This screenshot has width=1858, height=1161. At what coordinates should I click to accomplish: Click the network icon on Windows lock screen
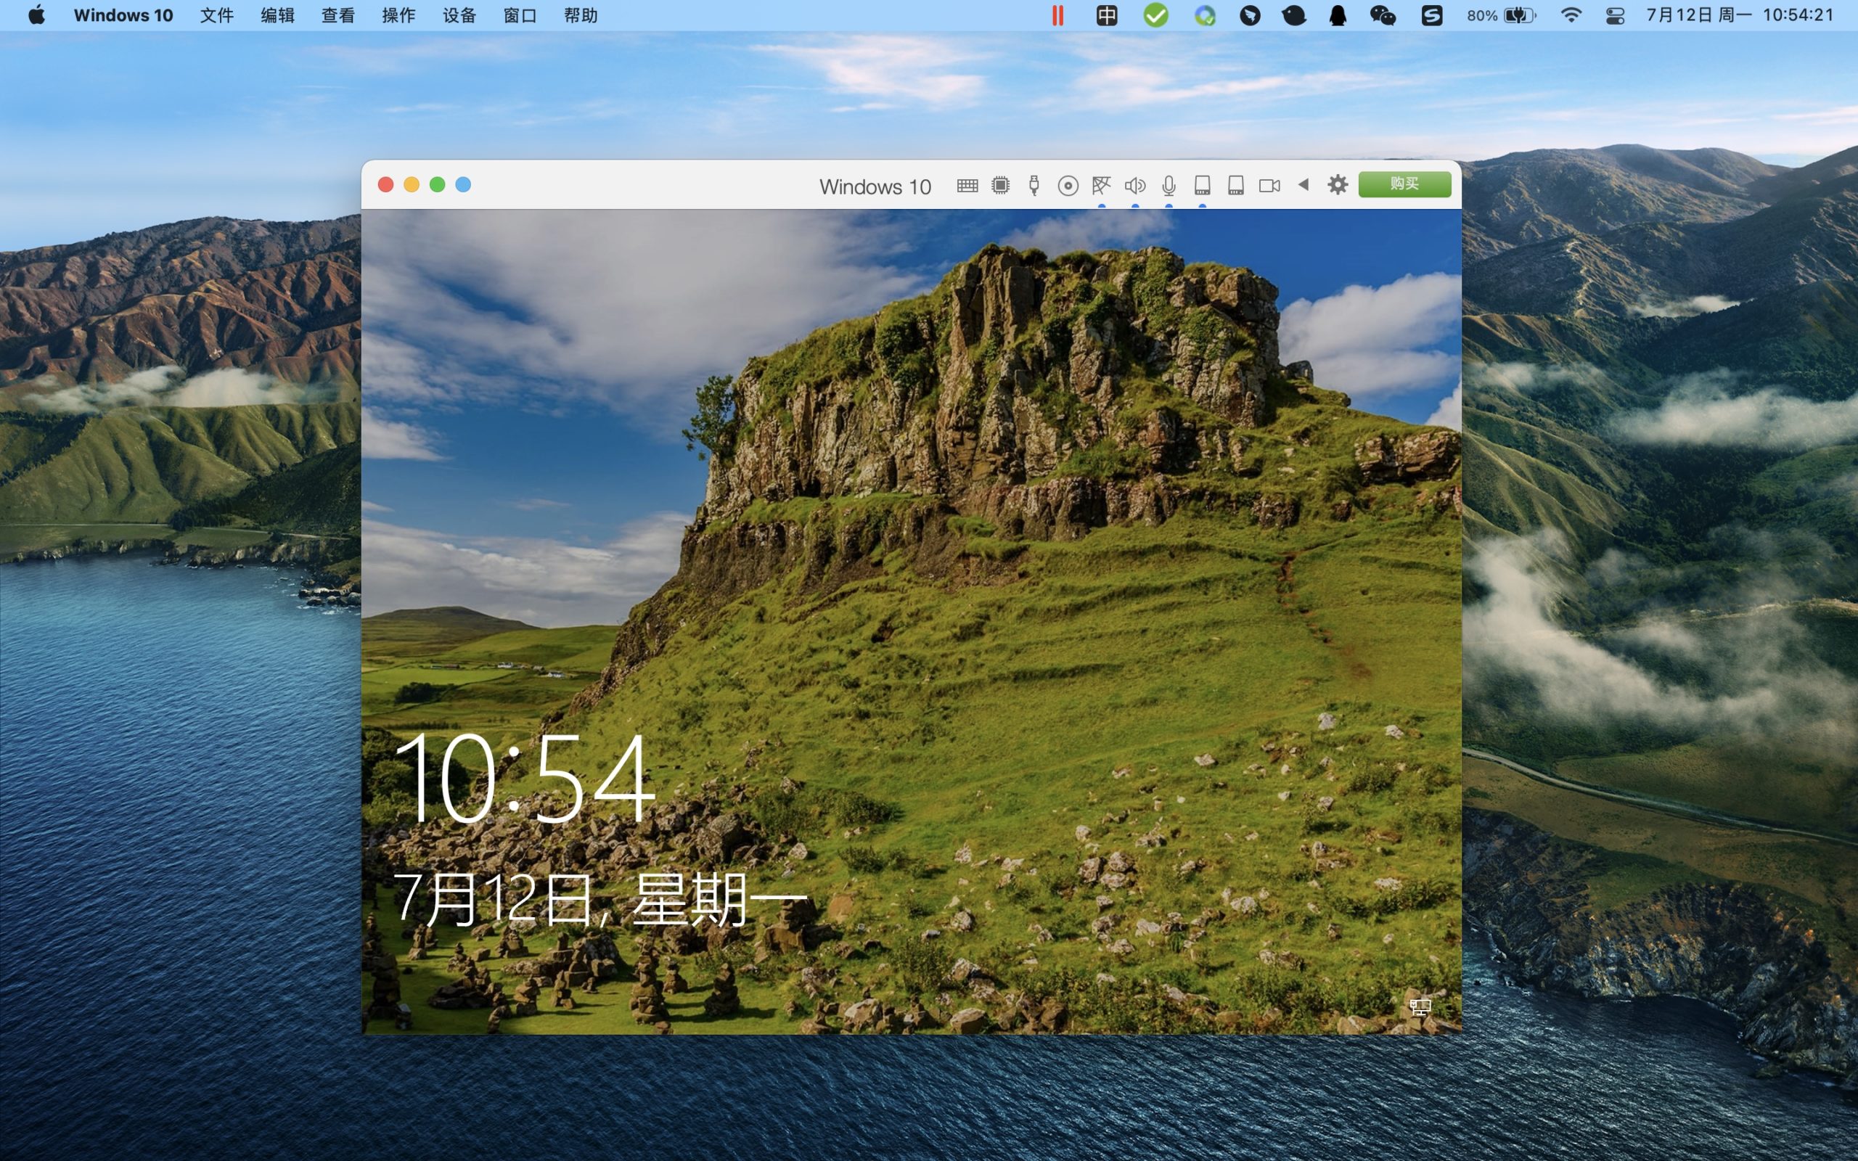click(x=1420, y=1006)
